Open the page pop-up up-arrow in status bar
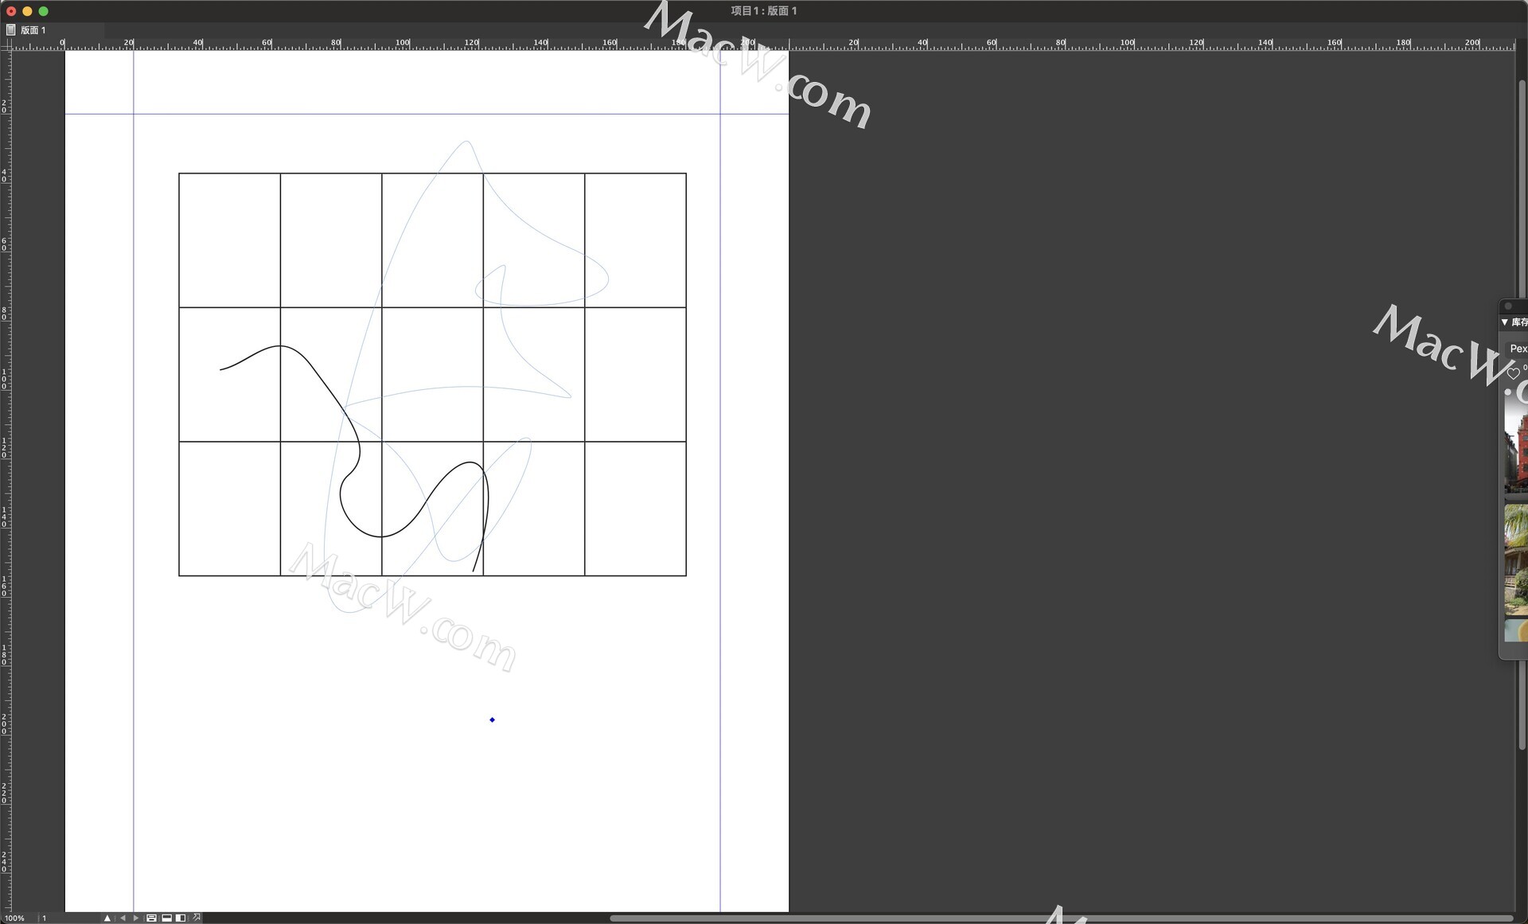This screenshot has height=924, width=1528. 107,918
